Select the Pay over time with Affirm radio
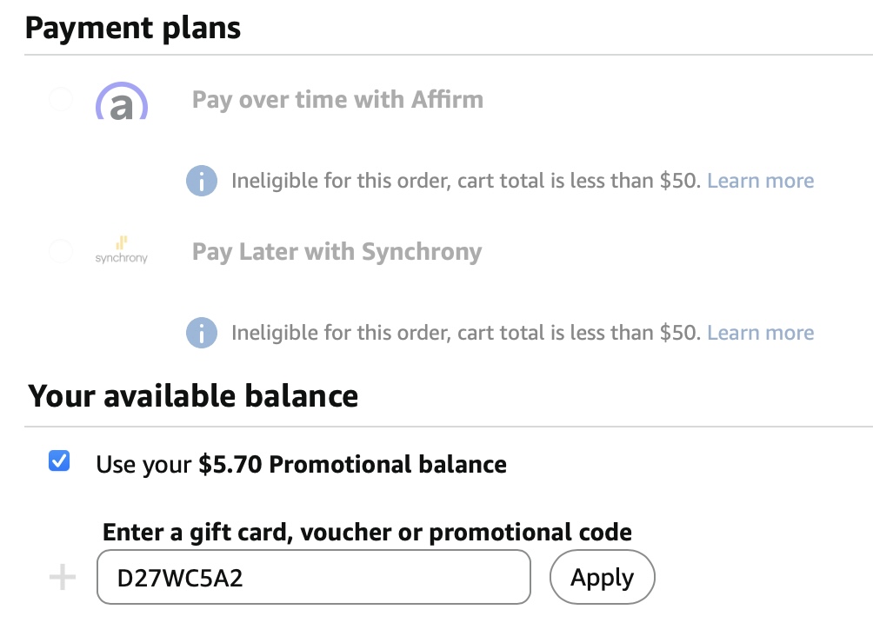 (60, 100)
